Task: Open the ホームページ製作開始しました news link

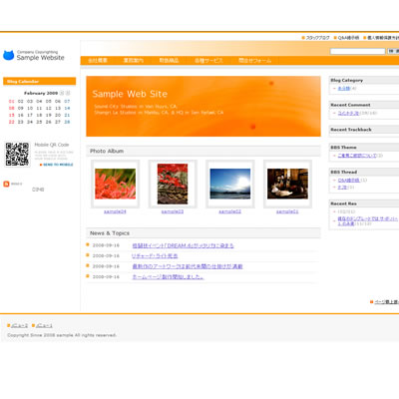Action: coord(168,277)
